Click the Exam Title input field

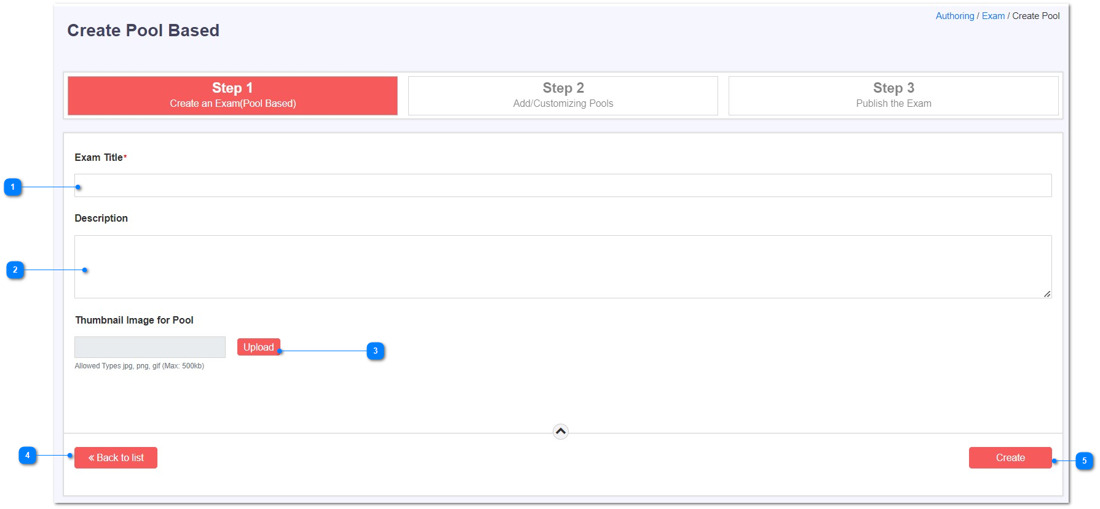[x=563, y=185]
